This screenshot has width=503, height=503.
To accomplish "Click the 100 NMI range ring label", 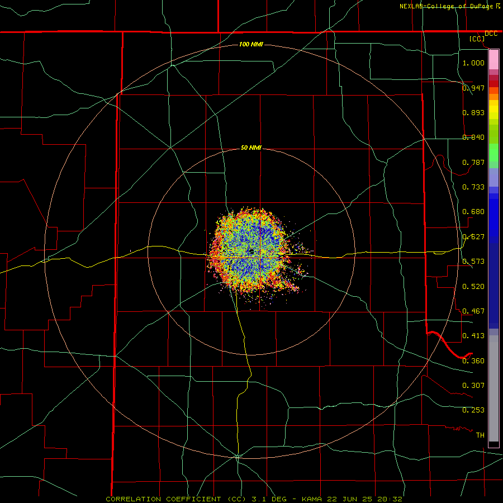I will point(251,44).
